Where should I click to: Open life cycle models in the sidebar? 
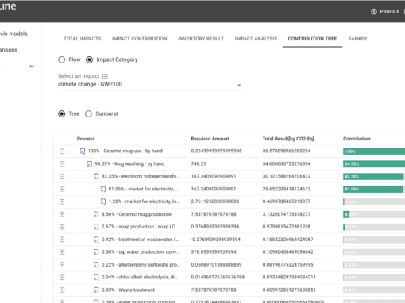pos(13,33)
